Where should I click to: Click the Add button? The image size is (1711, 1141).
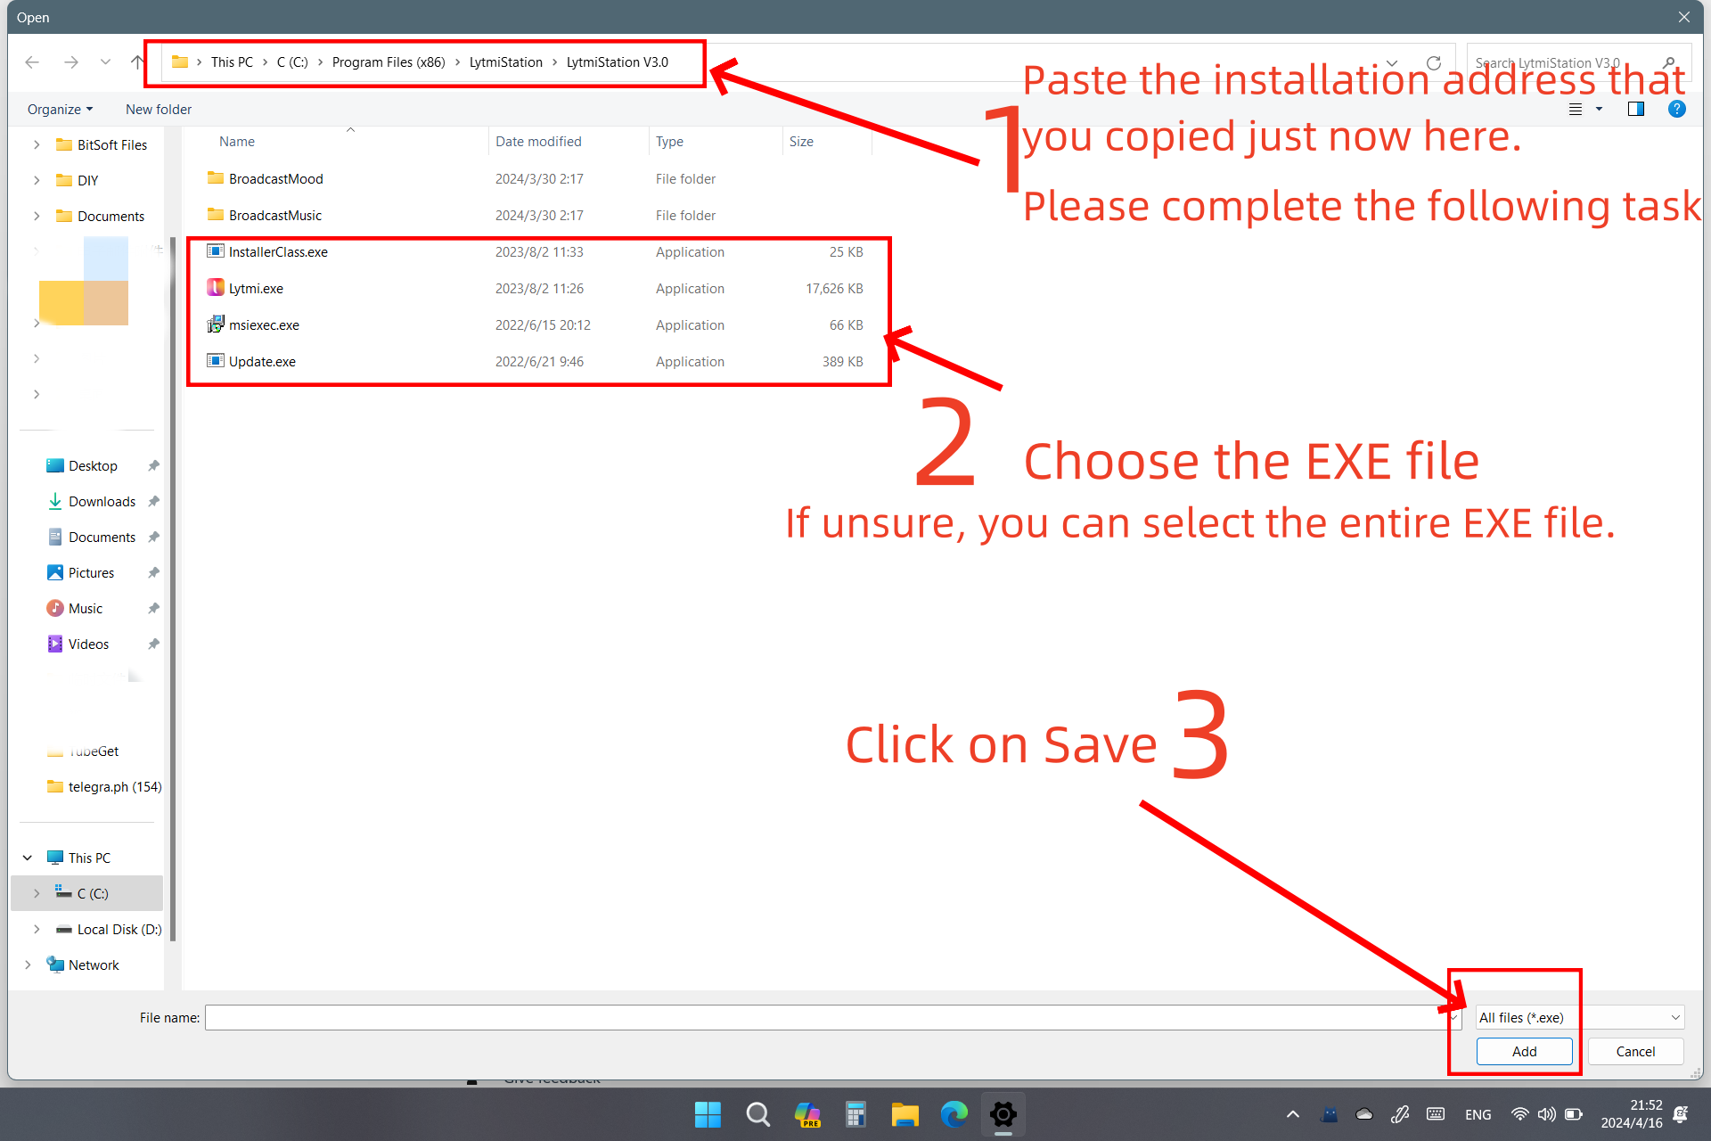1524,1051
